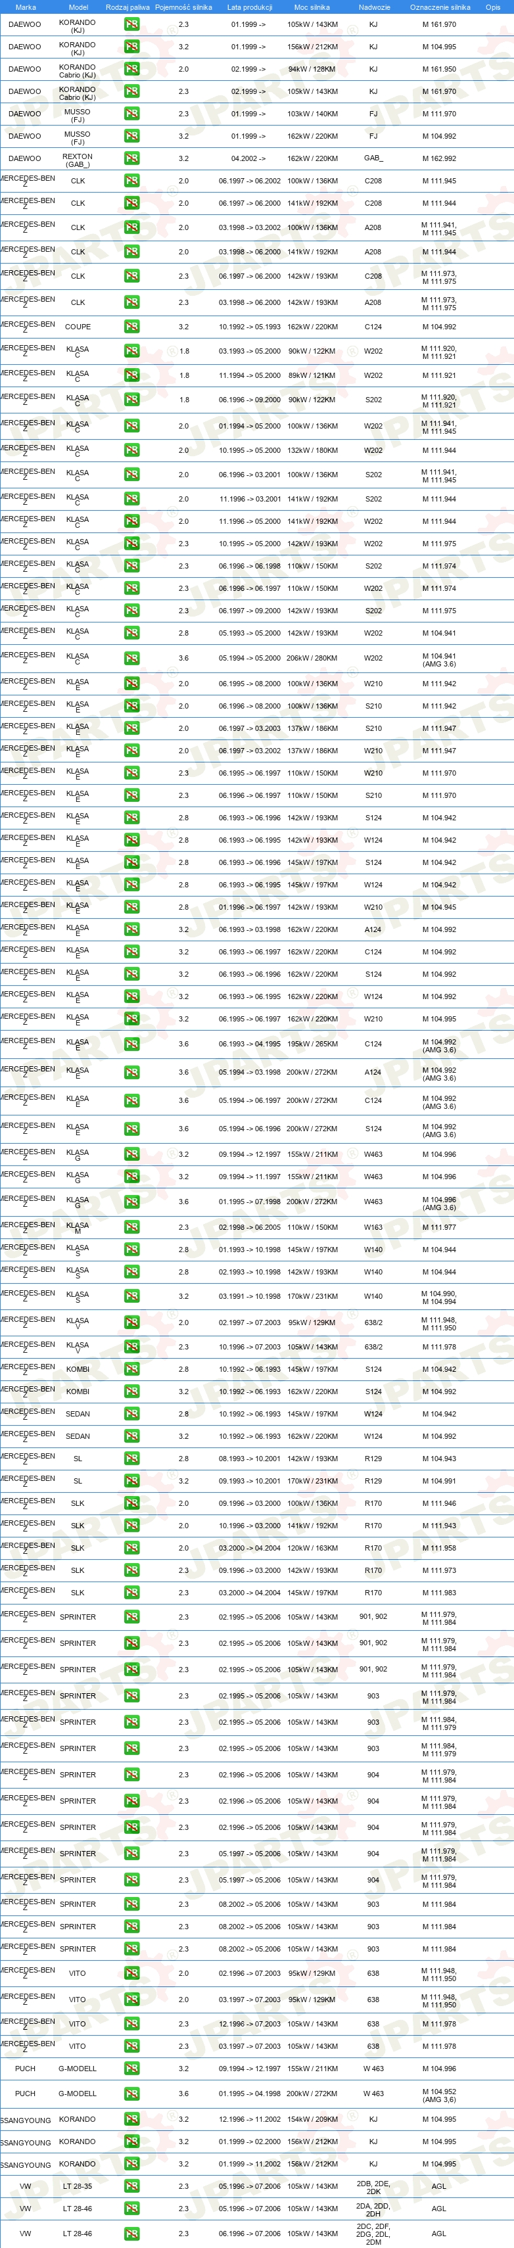The image size is (514, 2248).
Task: Select engine code M 161.950 cell
Action: 439,69
